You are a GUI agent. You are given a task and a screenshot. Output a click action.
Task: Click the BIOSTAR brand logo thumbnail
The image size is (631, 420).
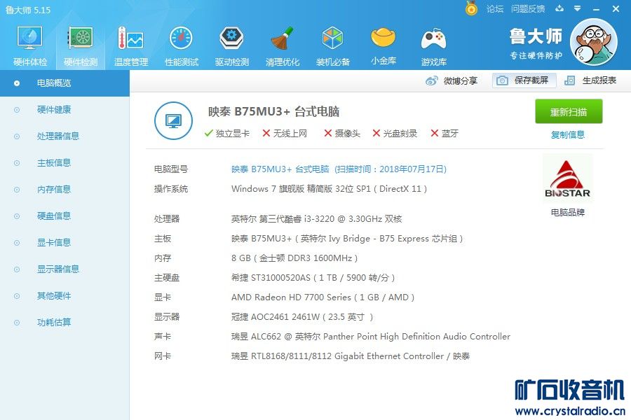(568, 178)
